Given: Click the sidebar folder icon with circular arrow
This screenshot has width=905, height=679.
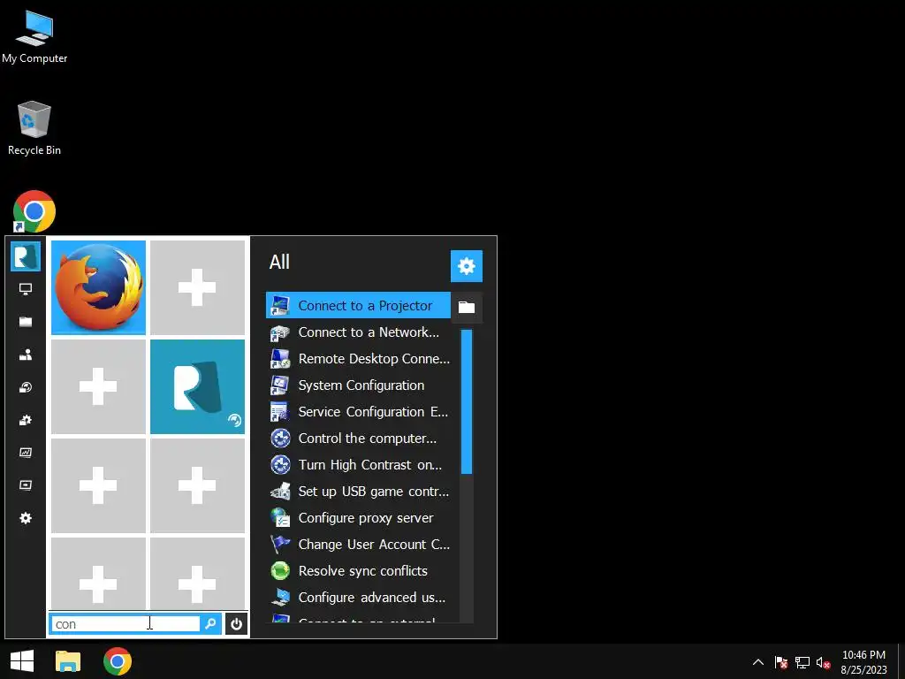Looking at the screenshot, I should [x=26, y=387].
